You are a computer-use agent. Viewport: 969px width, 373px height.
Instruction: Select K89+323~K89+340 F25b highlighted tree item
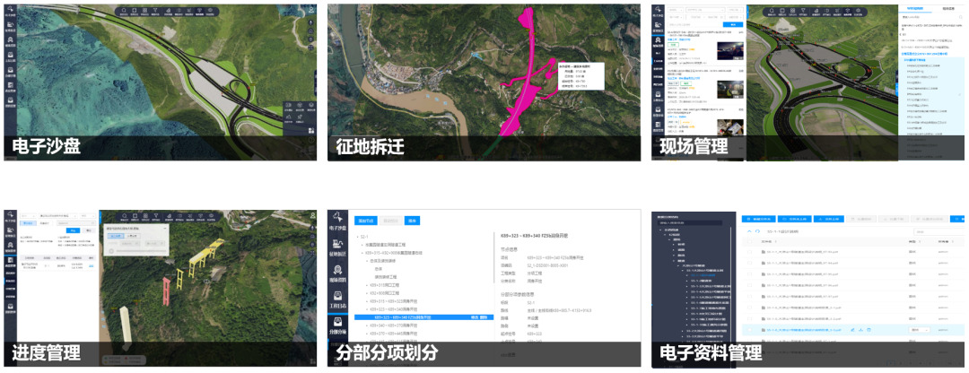[405, 317]
